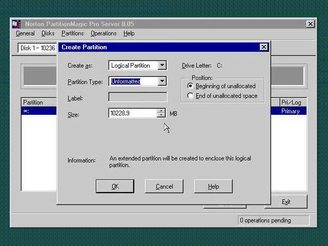Close the Create Partition dialog
This screenshot has height=246, width=328.
click(264, 47)
